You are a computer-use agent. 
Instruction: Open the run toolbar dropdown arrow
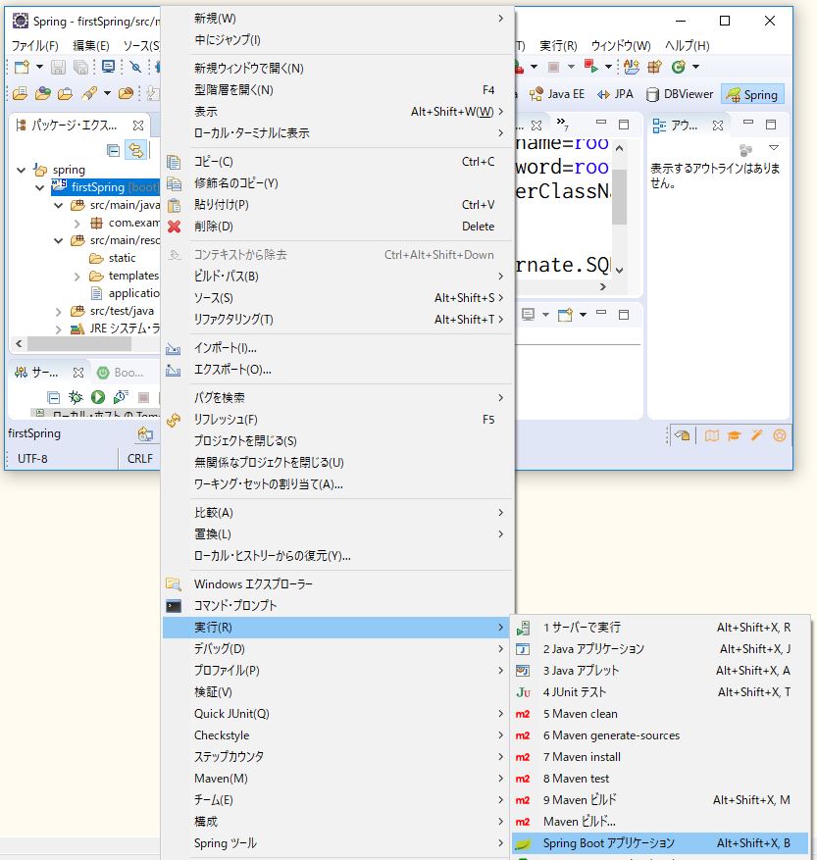pyautogui.click(x=534, y=67)
